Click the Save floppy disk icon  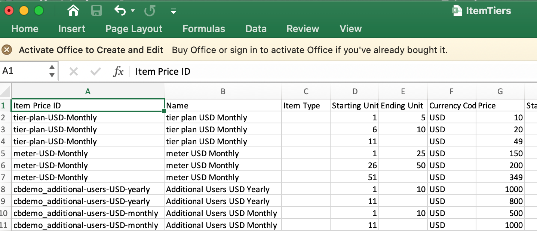(x=96, y=11)
